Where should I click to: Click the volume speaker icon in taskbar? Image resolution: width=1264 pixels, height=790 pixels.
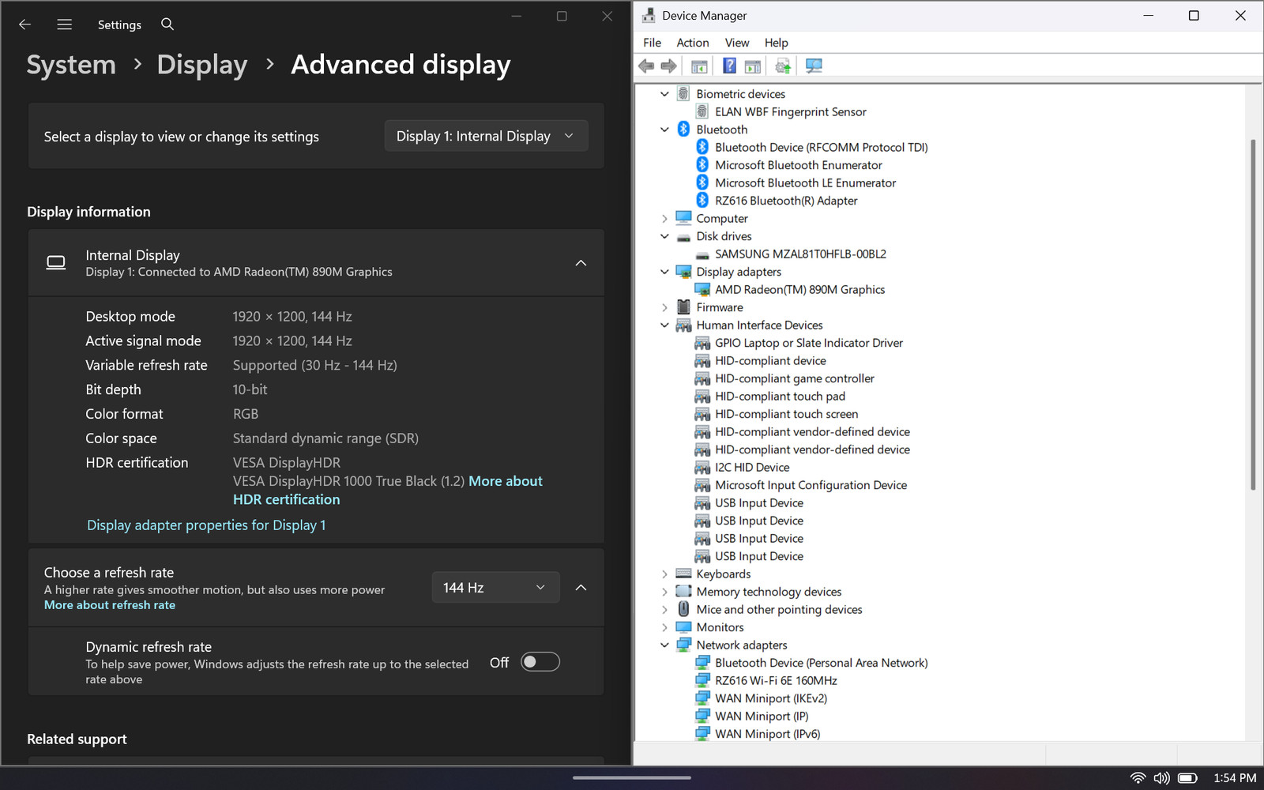click(1161, 778)
